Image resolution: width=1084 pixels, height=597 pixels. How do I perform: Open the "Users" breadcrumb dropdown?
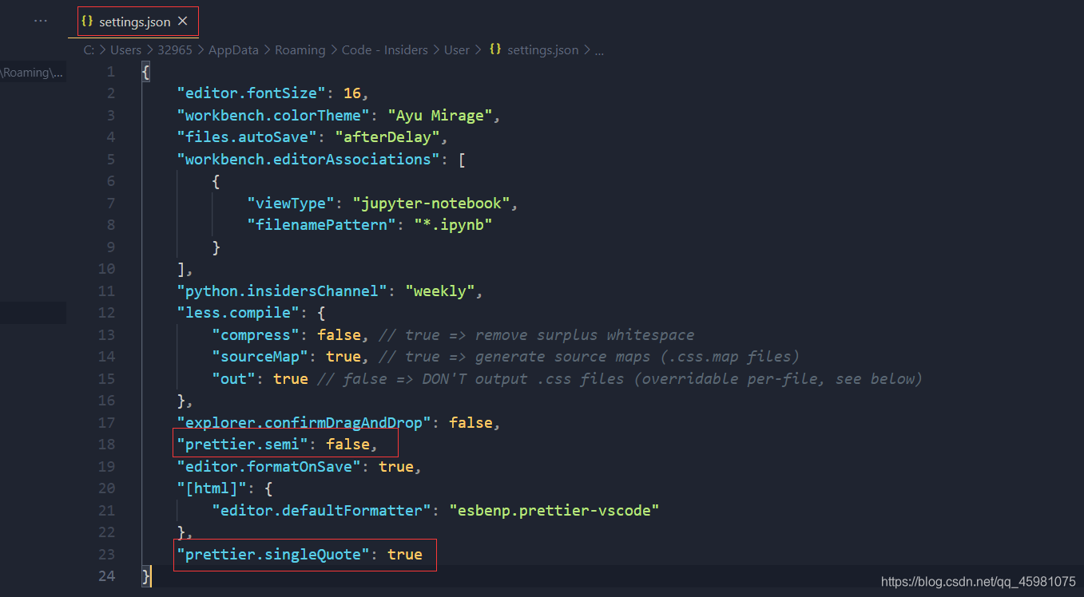click(126, 49)
